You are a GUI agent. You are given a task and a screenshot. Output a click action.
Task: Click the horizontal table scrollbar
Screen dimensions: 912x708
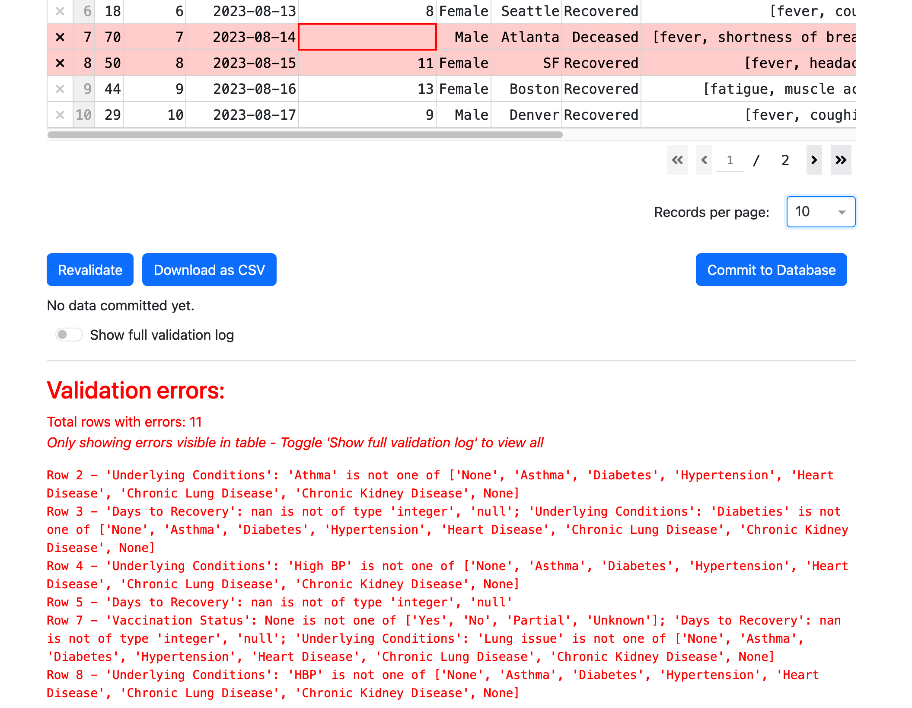[x=305, y=135]
